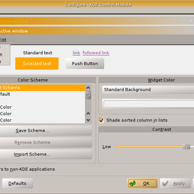
Task: Click the Save Scheme... button
Action: coord(46,130)
